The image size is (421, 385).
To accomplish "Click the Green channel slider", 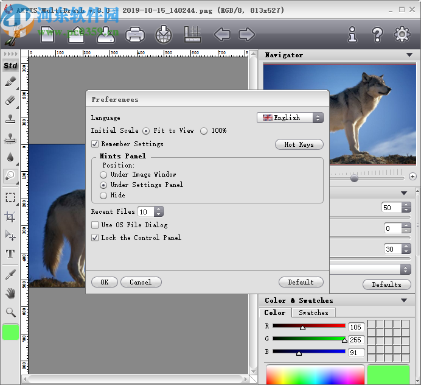I will coord(309,339).
